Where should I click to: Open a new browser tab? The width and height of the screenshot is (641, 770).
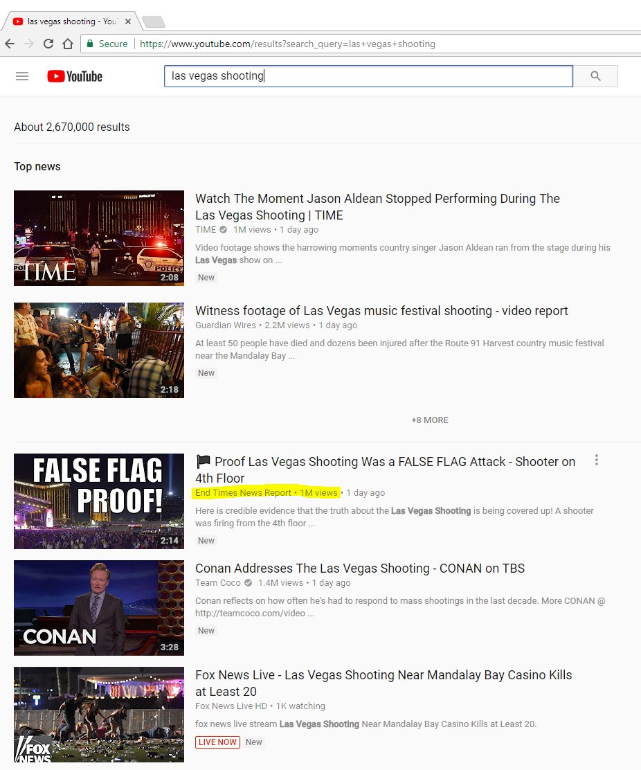point(153,21)
